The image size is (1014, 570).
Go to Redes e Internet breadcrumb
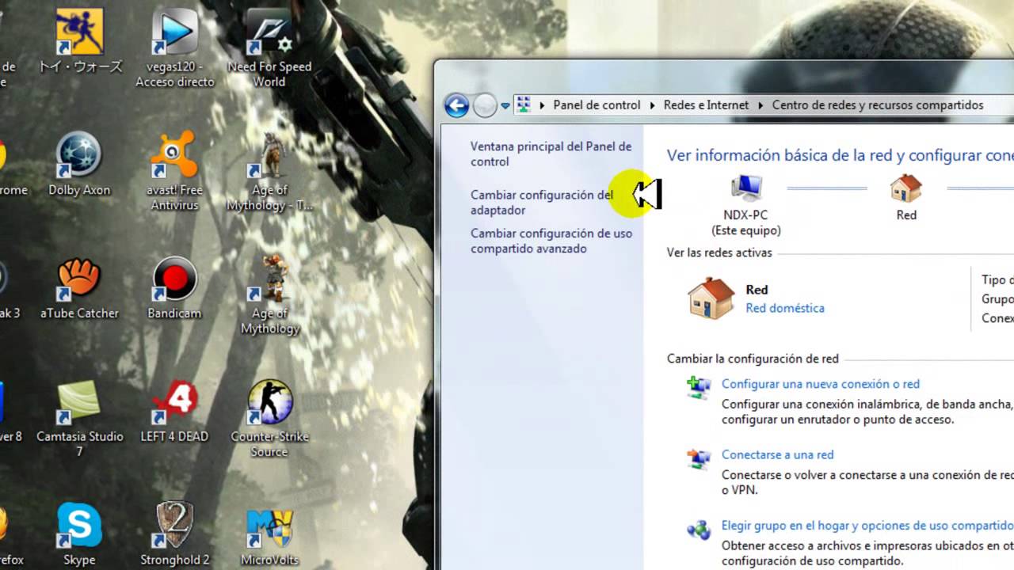(706, 105)
